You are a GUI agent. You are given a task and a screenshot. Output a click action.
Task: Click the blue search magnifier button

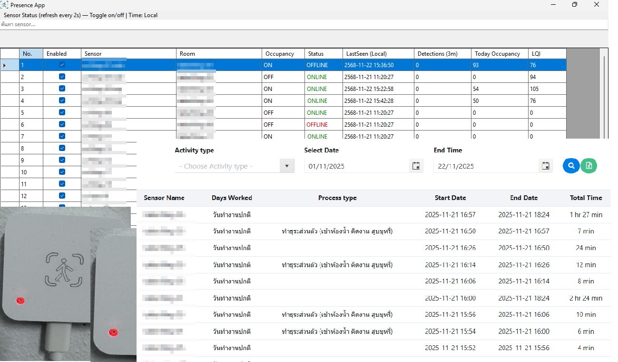(x=571, y=165)
